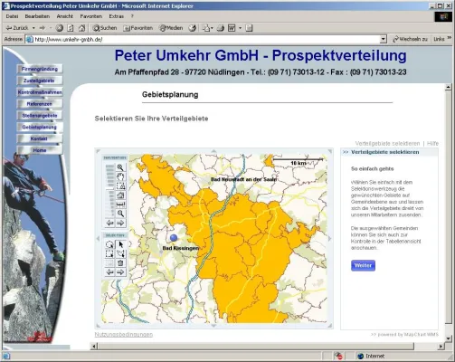This screenshot has height=362, width=455.
Task: Open the table view tool in selection panel
Action: pos(109,263)
